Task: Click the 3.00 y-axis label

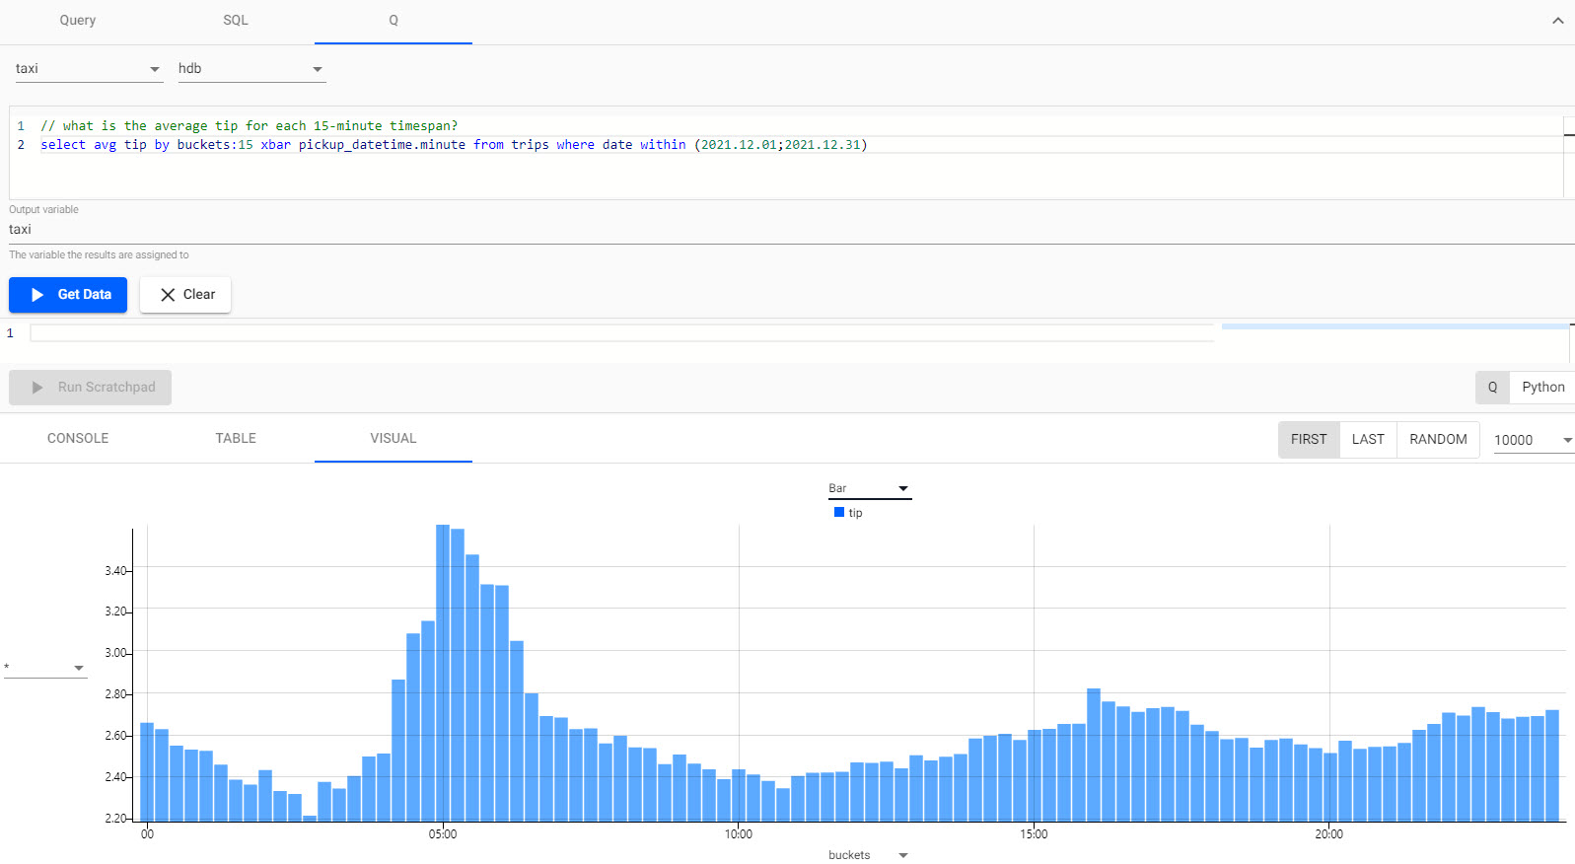Action: [115, 653]
